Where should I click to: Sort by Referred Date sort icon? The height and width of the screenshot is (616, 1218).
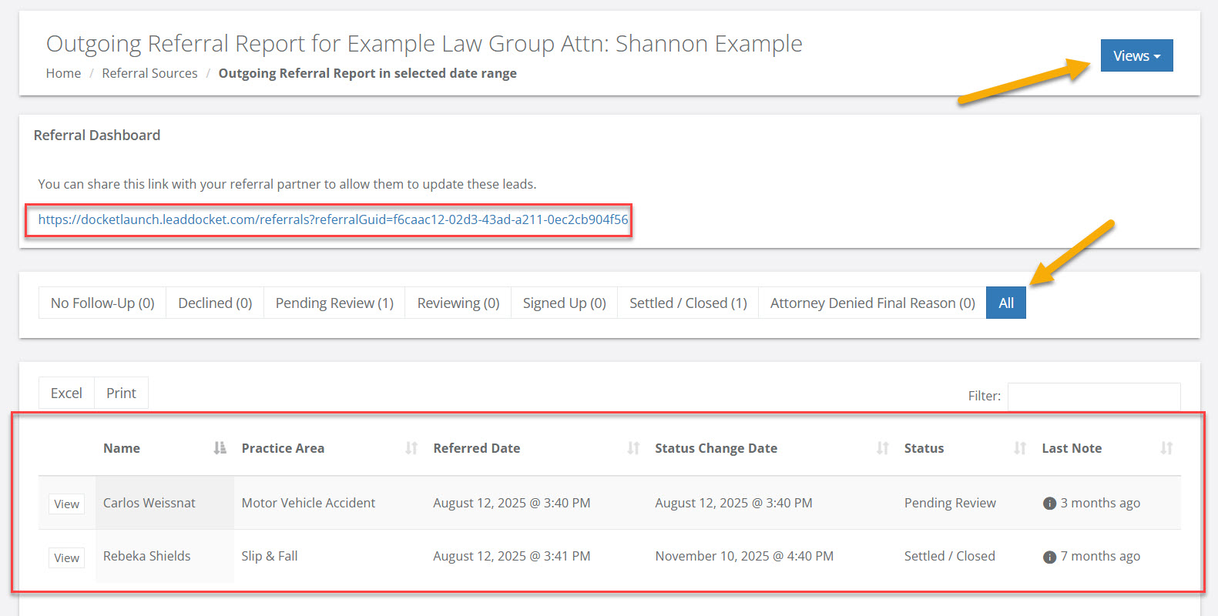click(x=633, y=448)
